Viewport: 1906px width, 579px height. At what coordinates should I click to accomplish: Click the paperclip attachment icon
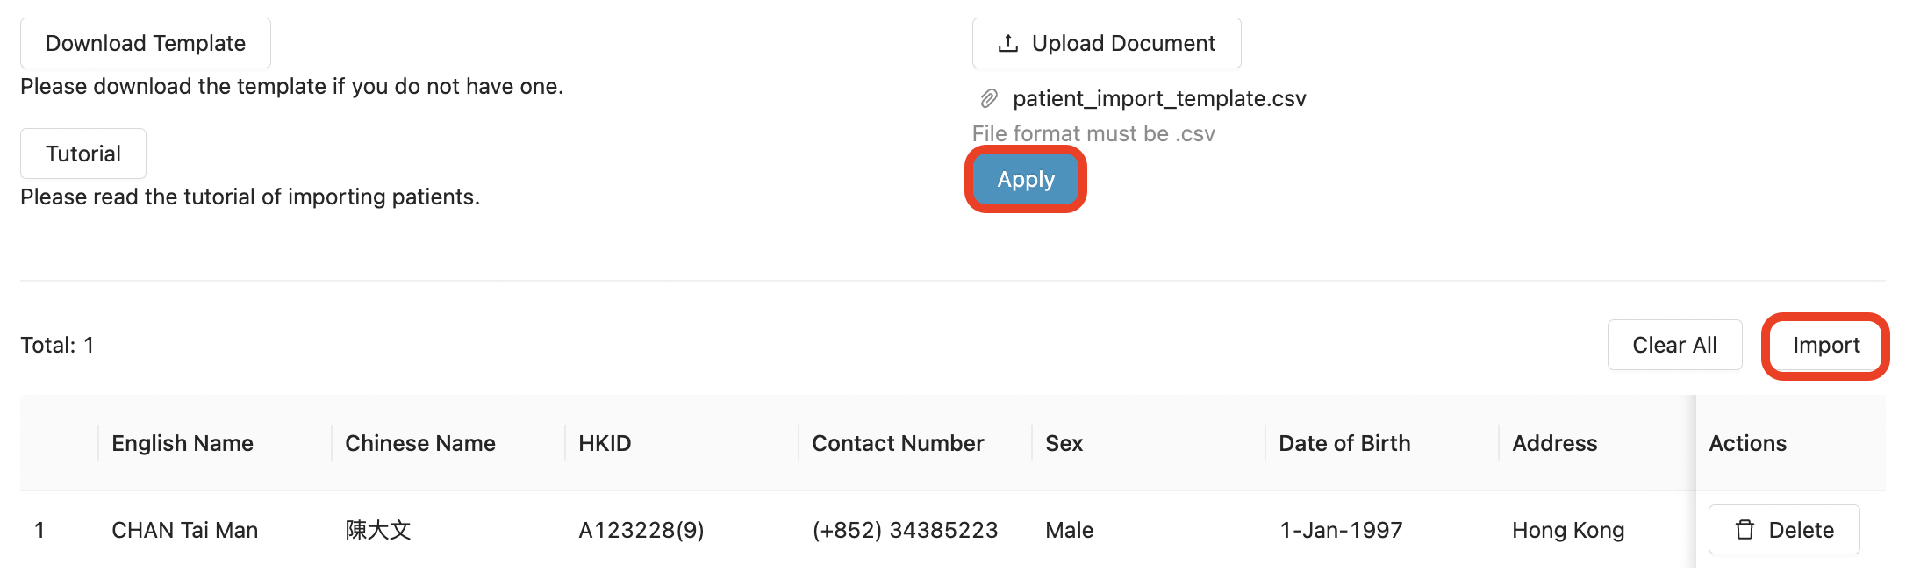pyautogui.click(x=989, y=98)
